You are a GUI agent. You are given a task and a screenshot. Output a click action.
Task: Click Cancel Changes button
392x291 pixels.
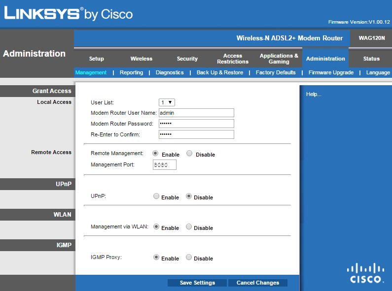tap(258, 283)
